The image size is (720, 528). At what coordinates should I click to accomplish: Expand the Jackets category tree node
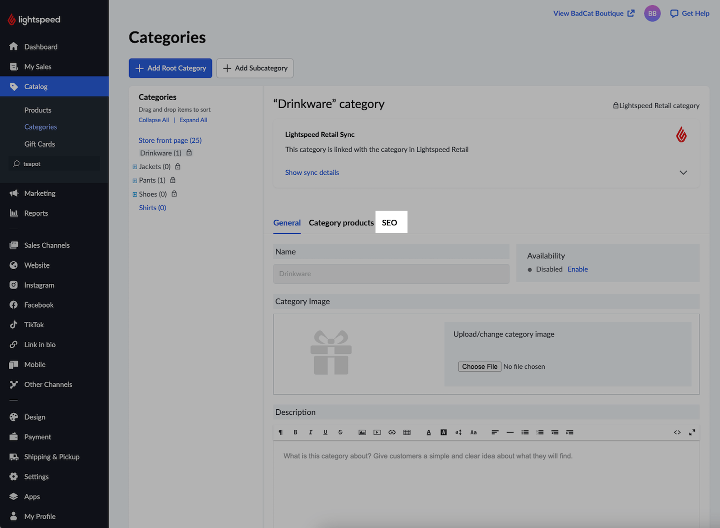(x=134, y=167)
